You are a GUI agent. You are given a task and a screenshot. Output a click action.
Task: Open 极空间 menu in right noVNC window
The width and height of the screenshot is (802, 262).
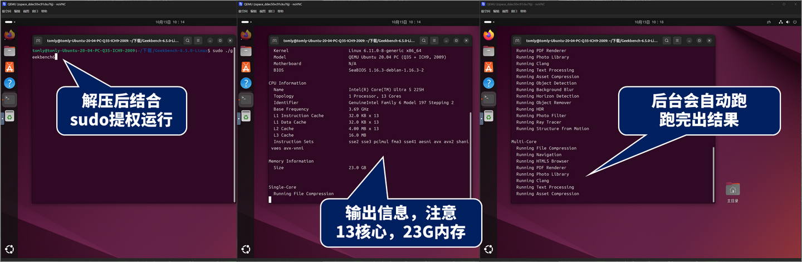[485, 11]
